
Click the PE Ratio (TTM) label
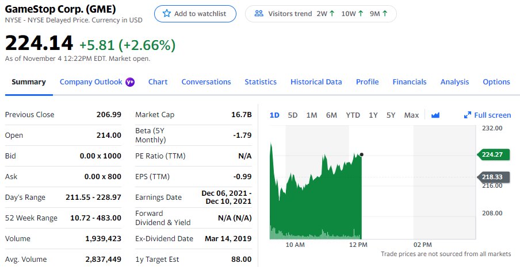point(160,156)
